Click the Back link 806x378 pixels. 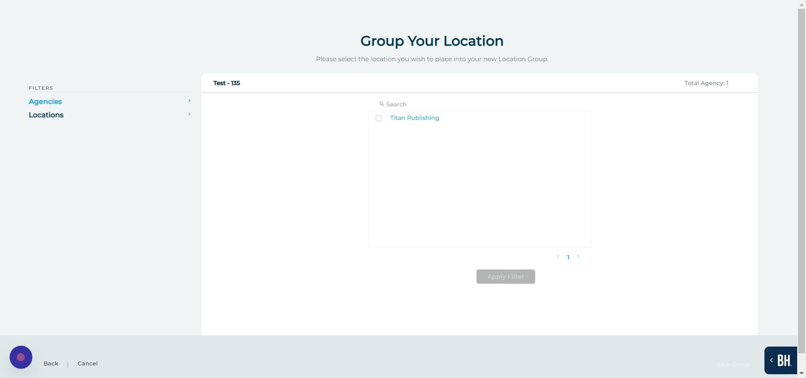click(51, 363)
